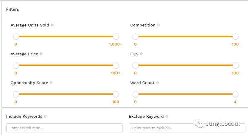
Task: Click the Average Price 100+ handle
Action: 116,65
